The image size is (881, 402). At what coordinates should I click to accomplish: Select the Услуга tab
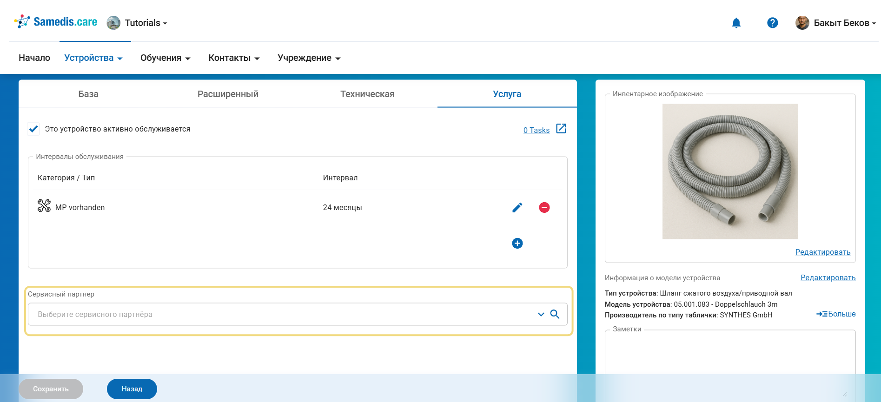click(x=507, y=94)
